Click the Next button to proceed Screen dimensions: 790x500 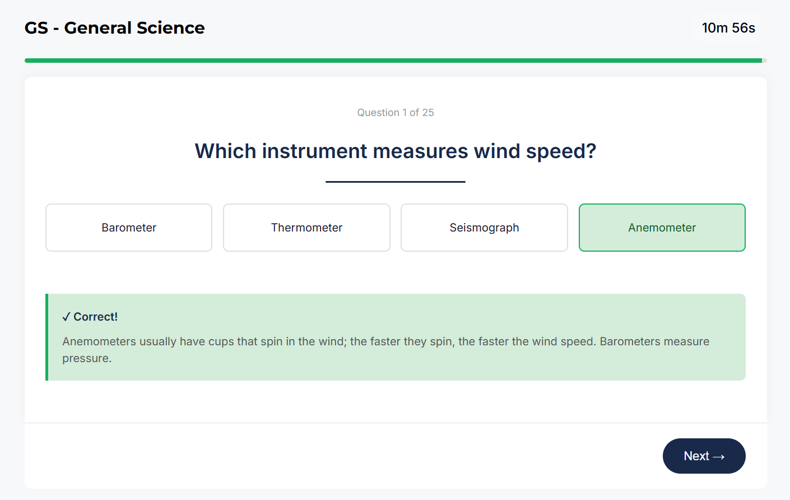pos(704,456)
